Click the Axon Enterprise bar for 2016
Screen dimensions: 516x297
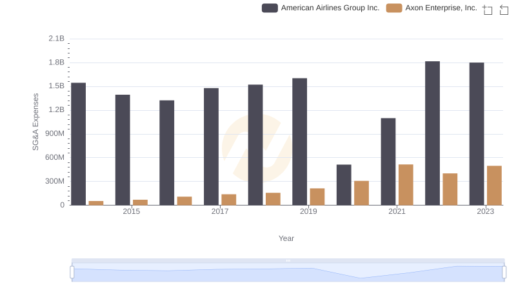click(x=184, y=201)
